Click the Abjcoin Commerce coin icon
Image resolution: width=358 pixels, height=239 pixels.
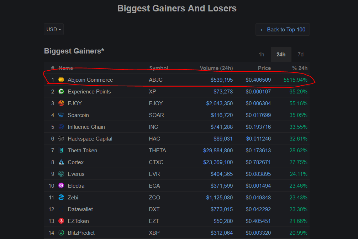(61, 80)
